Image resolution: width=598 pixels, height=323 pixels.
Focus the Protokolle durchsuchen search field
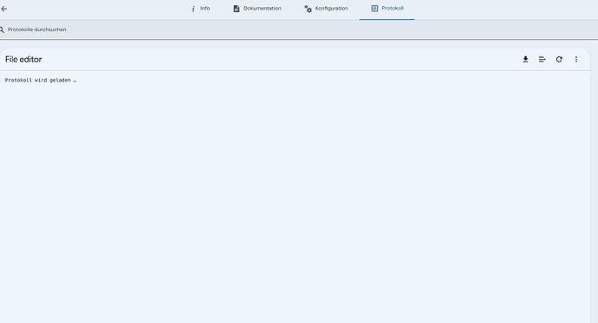pyautogui.click(x=299, y=29)
